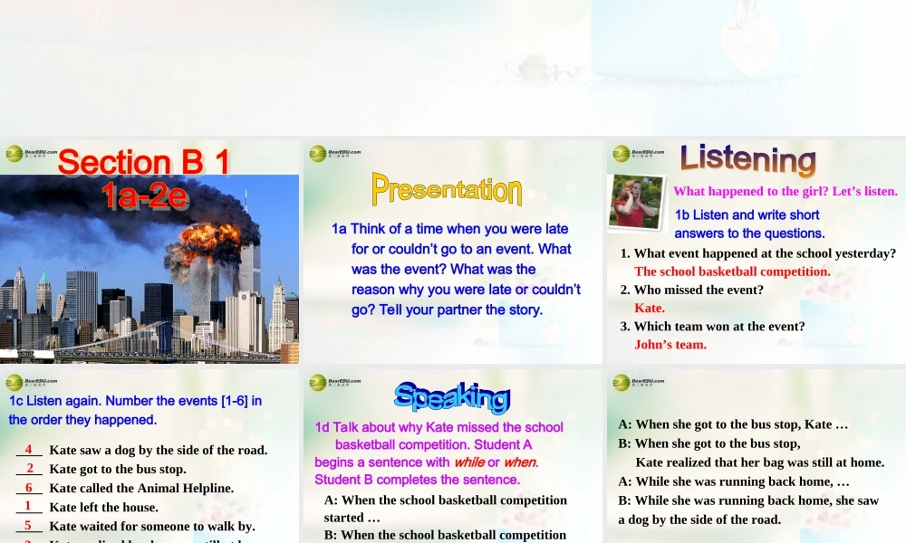
Task: Expand the 'Presentation' heading text
Action: tap(446, 191)
